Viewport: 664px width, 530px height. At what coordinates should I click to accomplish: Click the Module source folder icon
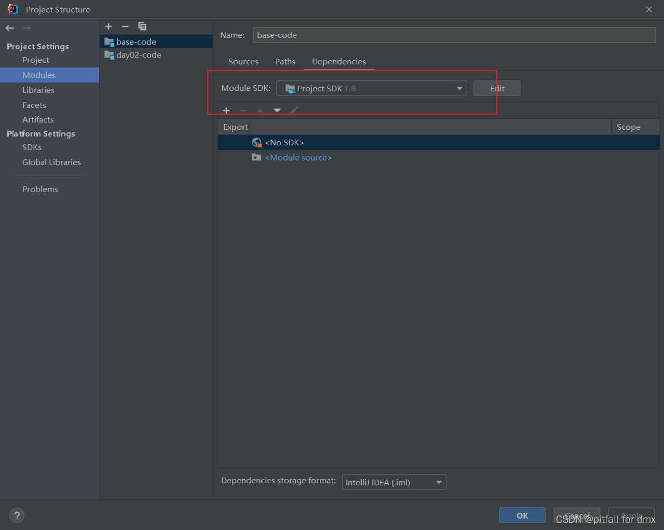(256, 157)
